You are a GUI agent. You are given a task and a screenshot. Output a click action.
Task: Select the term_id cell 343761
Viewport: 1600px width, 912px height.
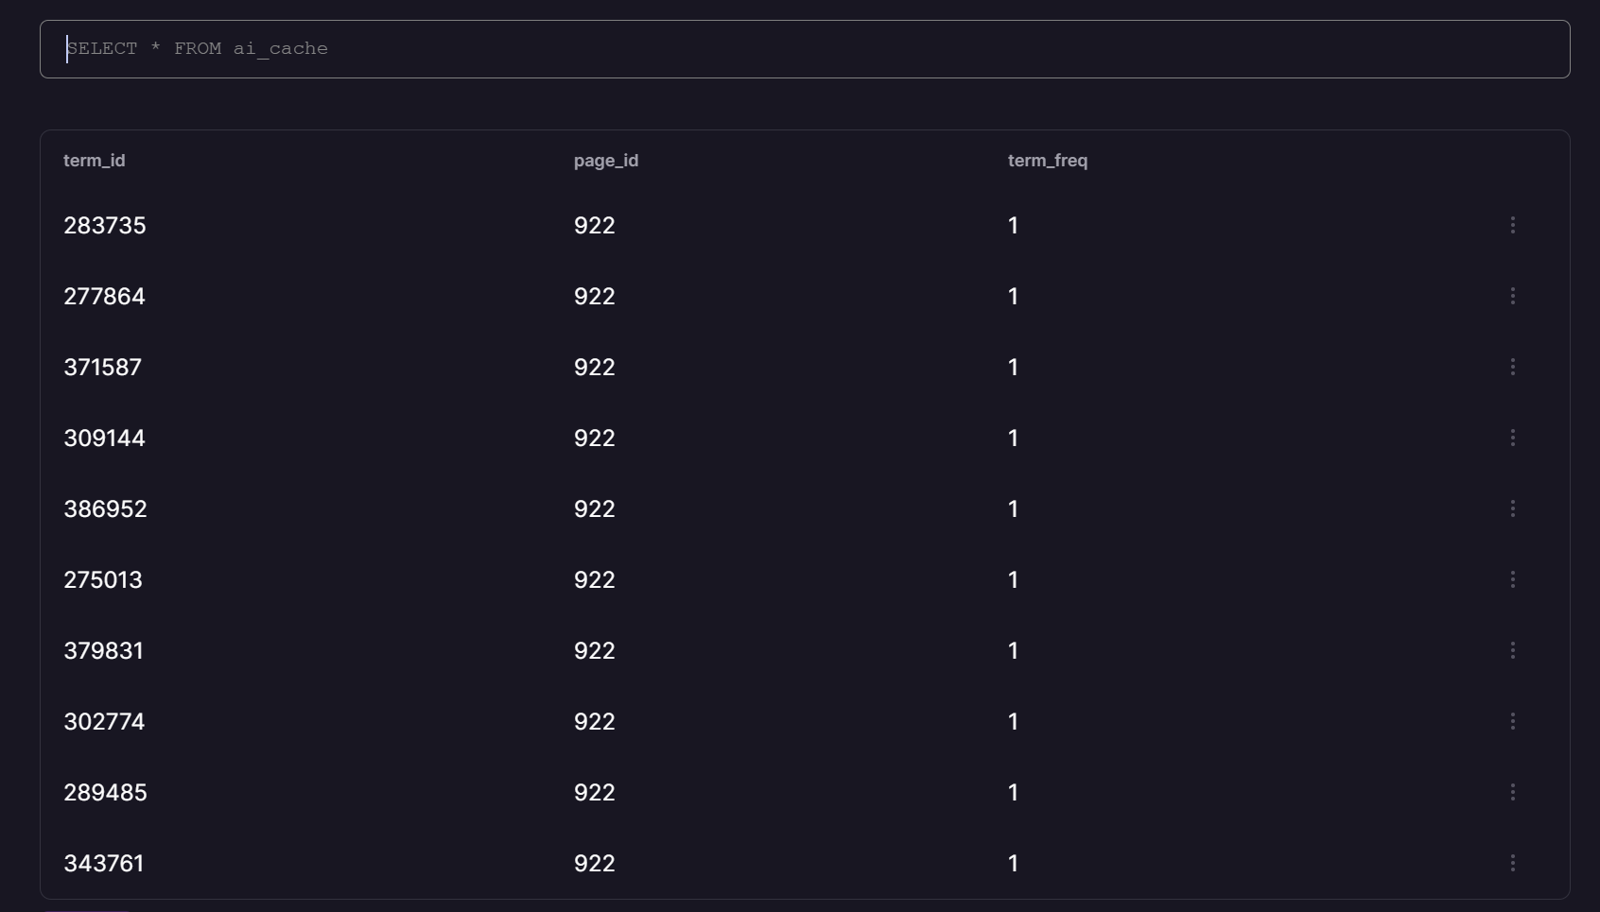point(104,864)
